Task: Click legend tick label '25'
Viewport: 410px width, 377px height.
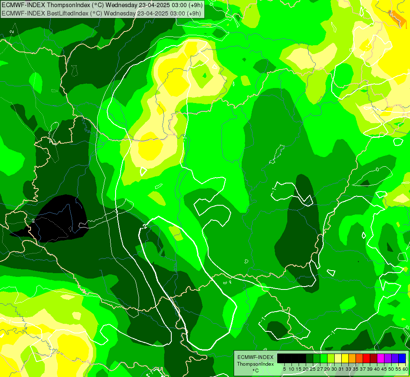Action: 313,369
